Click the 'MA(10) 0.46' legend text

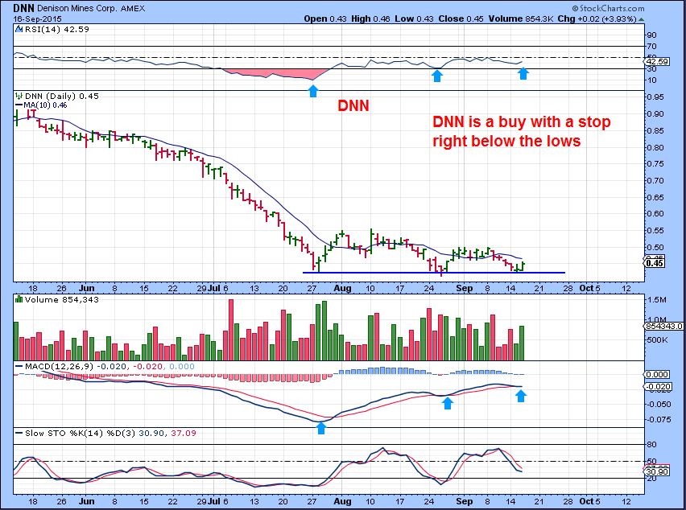(45, 105)
